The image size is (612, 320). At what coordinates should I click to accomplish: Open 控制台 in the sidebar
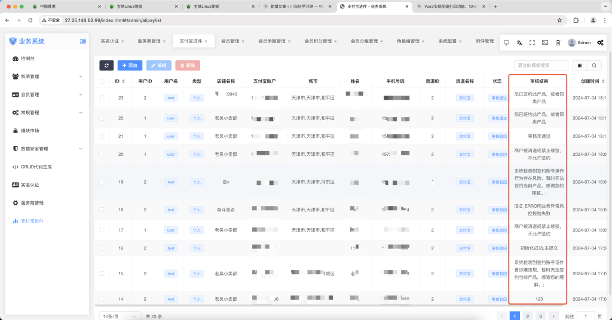click(x=47, y=59)
